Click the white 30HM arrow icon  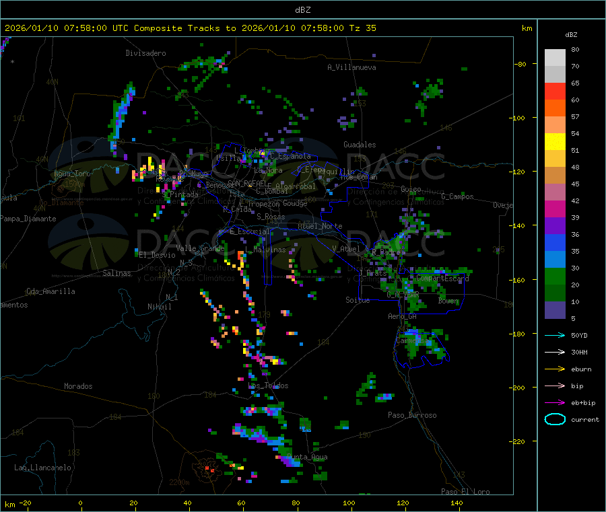(x=555, y=352)
